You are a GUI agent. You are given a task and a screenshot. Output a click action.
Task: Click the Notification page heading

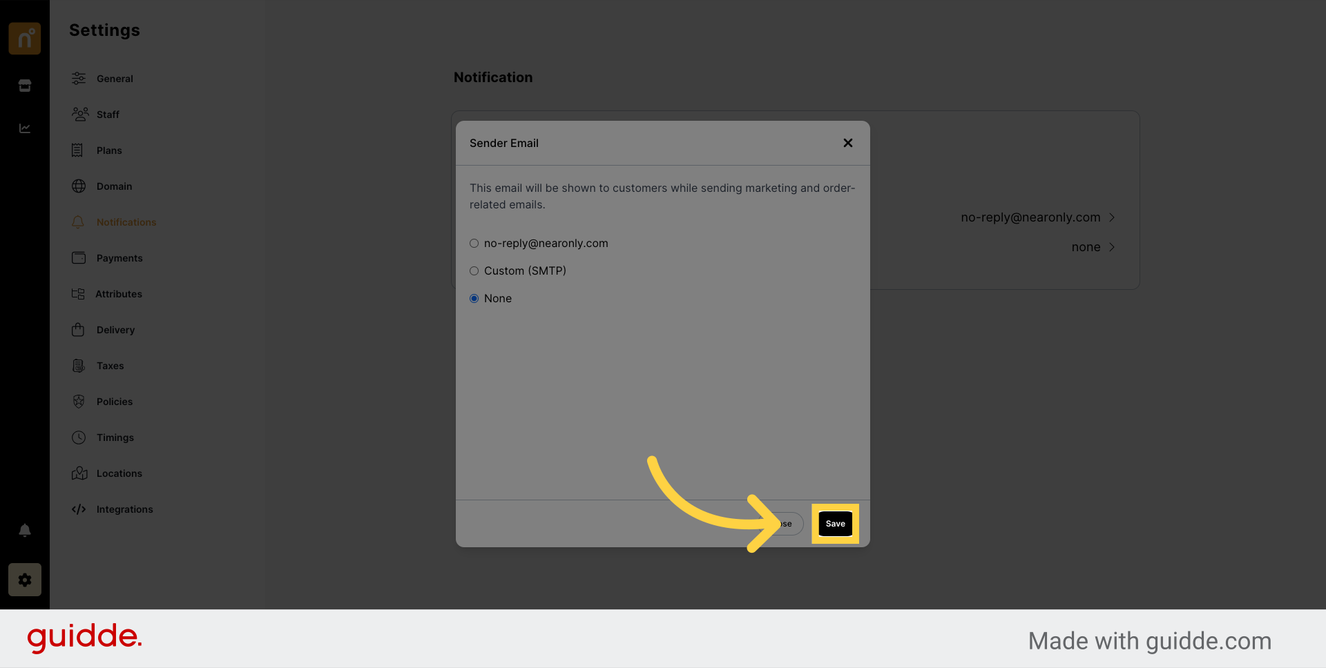pos(493,77)
